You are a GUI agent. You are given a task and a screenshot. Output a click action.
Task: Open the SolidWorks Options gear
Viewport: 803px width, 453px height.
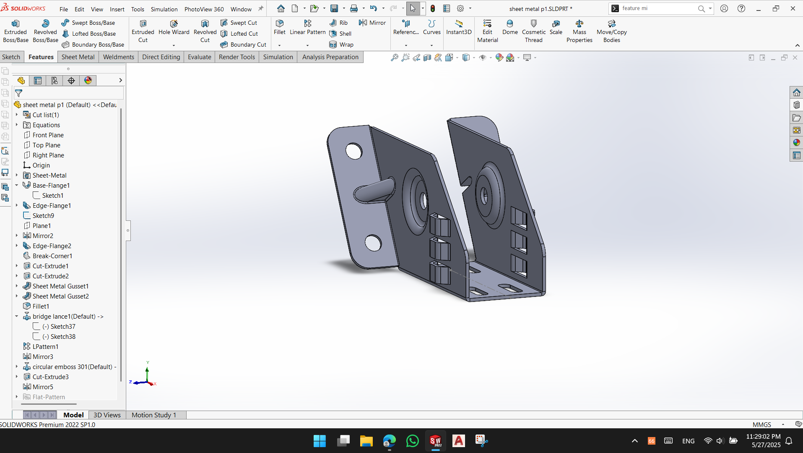coord(460,8)
